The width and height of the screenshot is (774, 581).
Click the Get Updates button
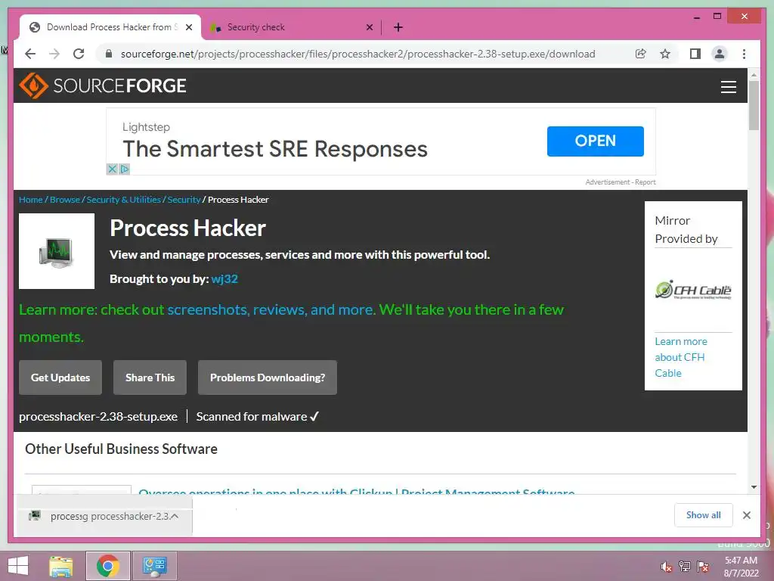[60, 377]
